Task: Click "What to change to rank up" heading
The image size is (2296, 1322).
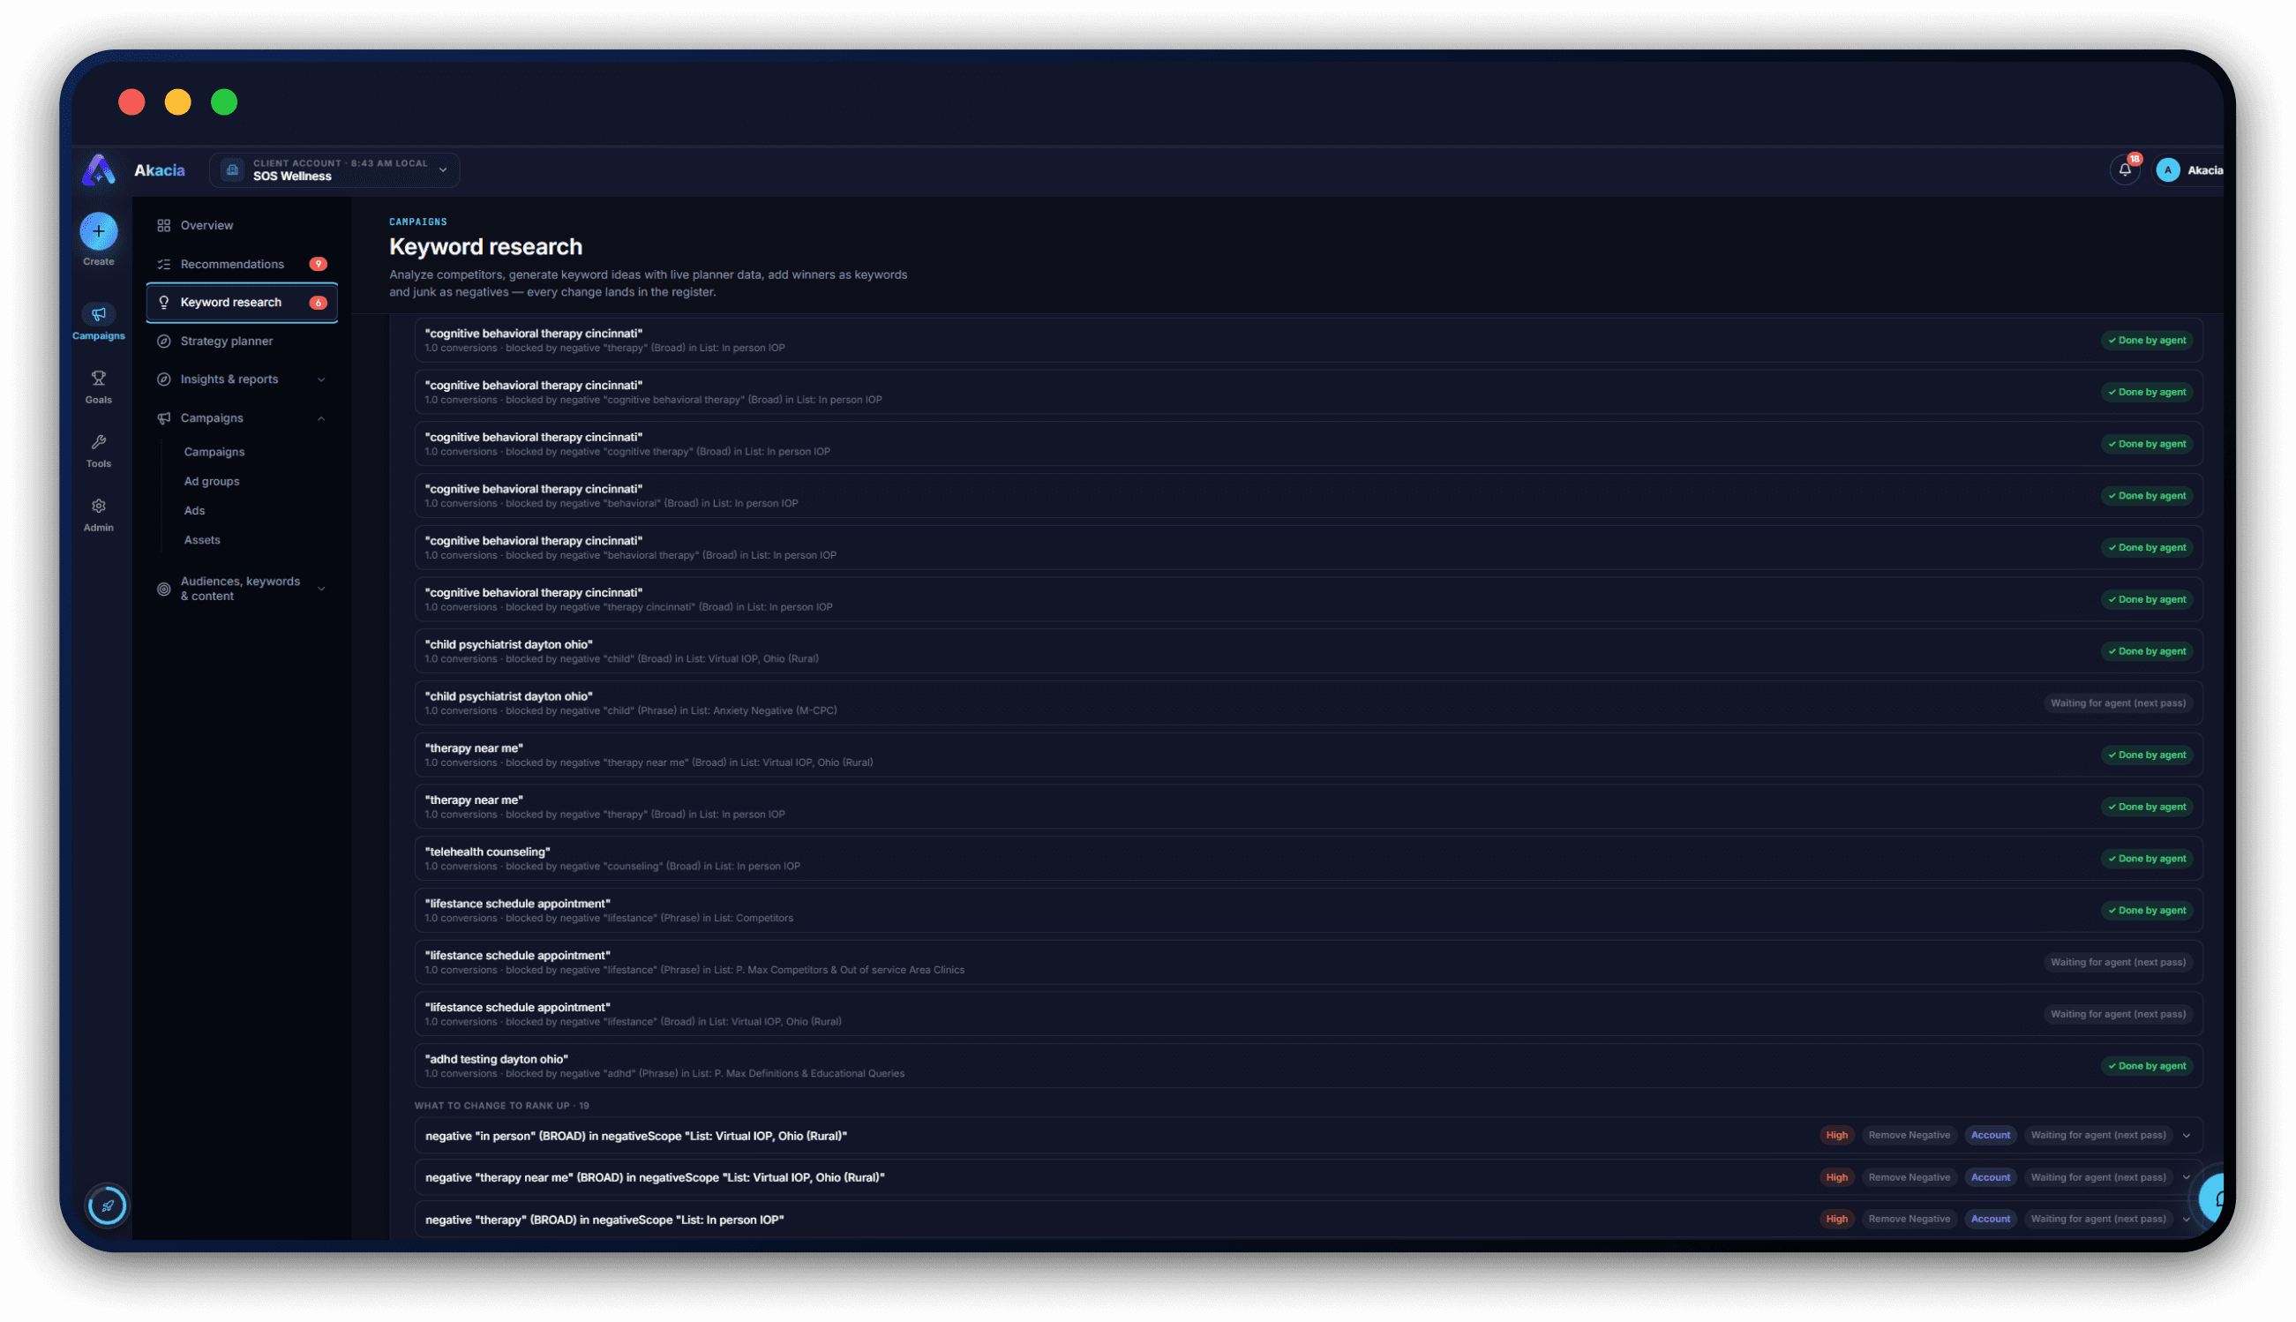Action: click(x=501, y=1105)
